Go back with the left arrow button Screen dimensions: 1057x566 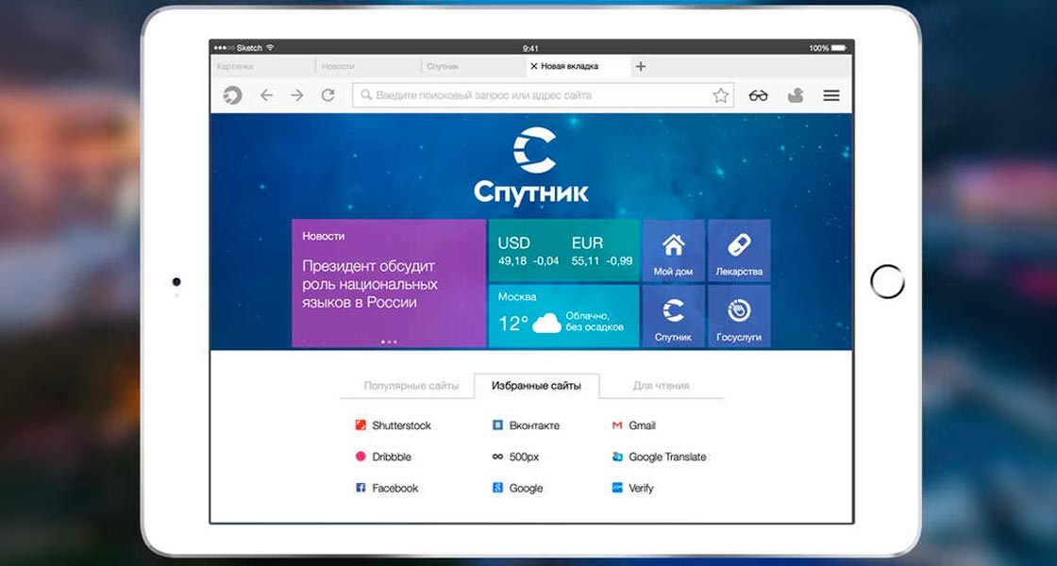266,95
